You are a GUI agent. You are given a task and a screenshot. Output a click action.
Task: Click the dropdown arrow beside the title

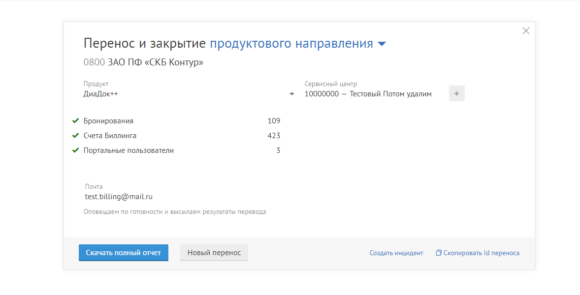tap(382, 44)
